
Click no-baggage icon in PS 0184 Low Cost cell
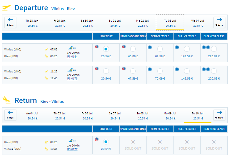(x=97, y=46)
